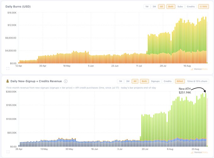
Task: Click the $65.00K axis label
Action: tap(12, 133)
